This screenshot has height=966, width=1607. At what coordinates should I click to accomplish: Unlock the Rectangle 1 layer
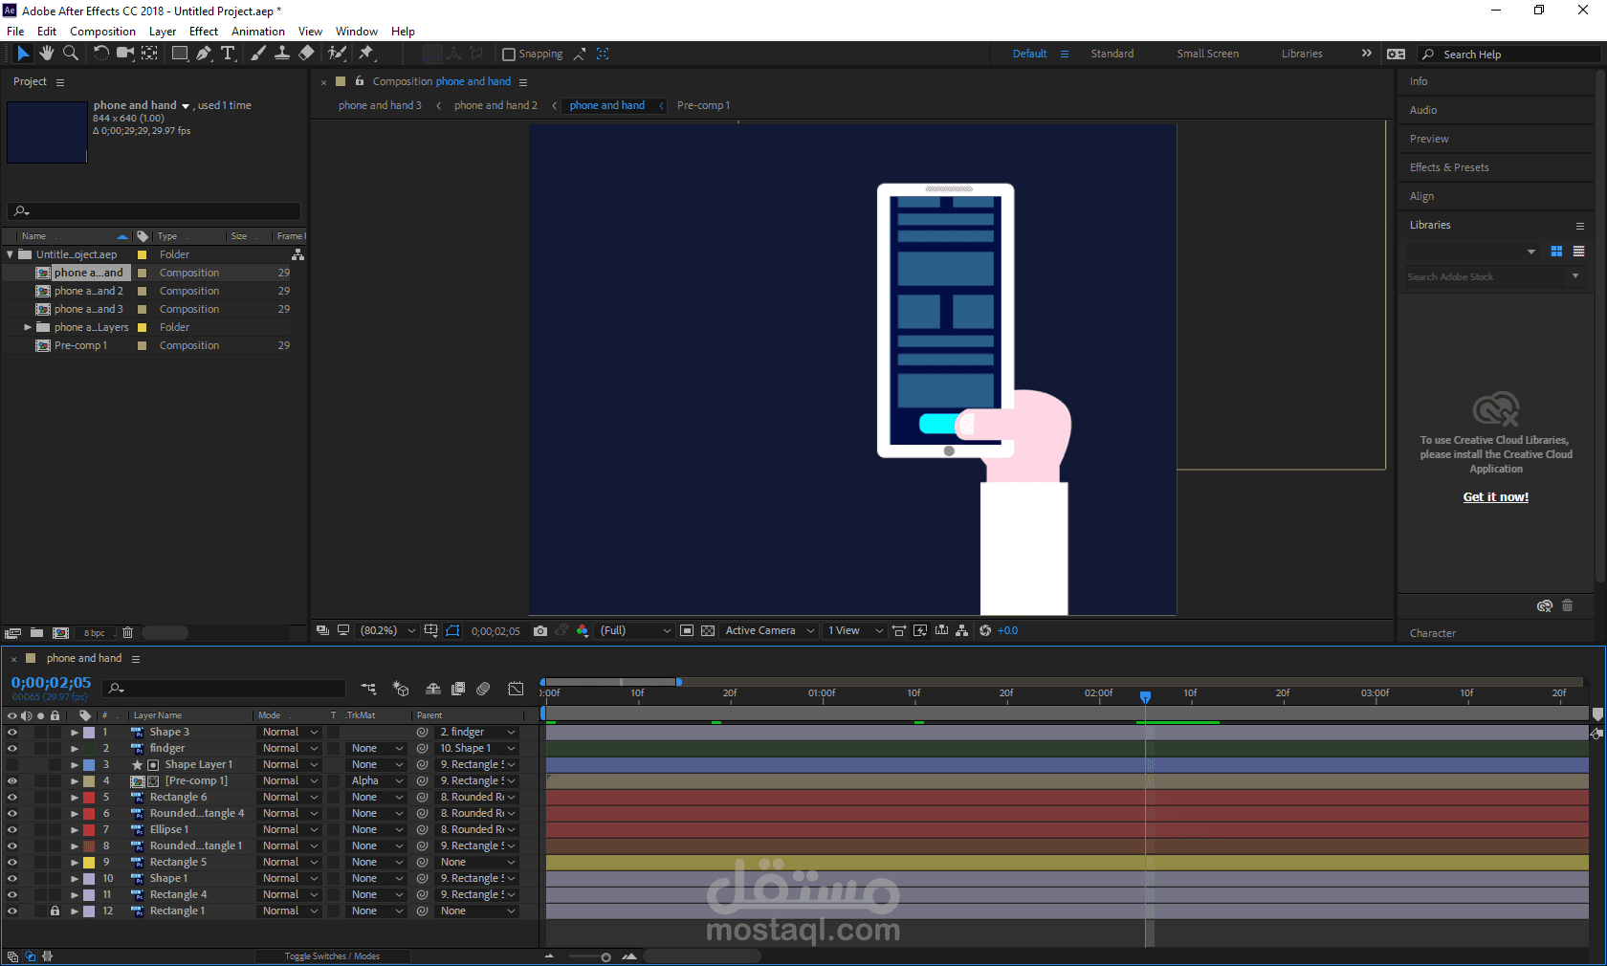(x=55, y=911)
